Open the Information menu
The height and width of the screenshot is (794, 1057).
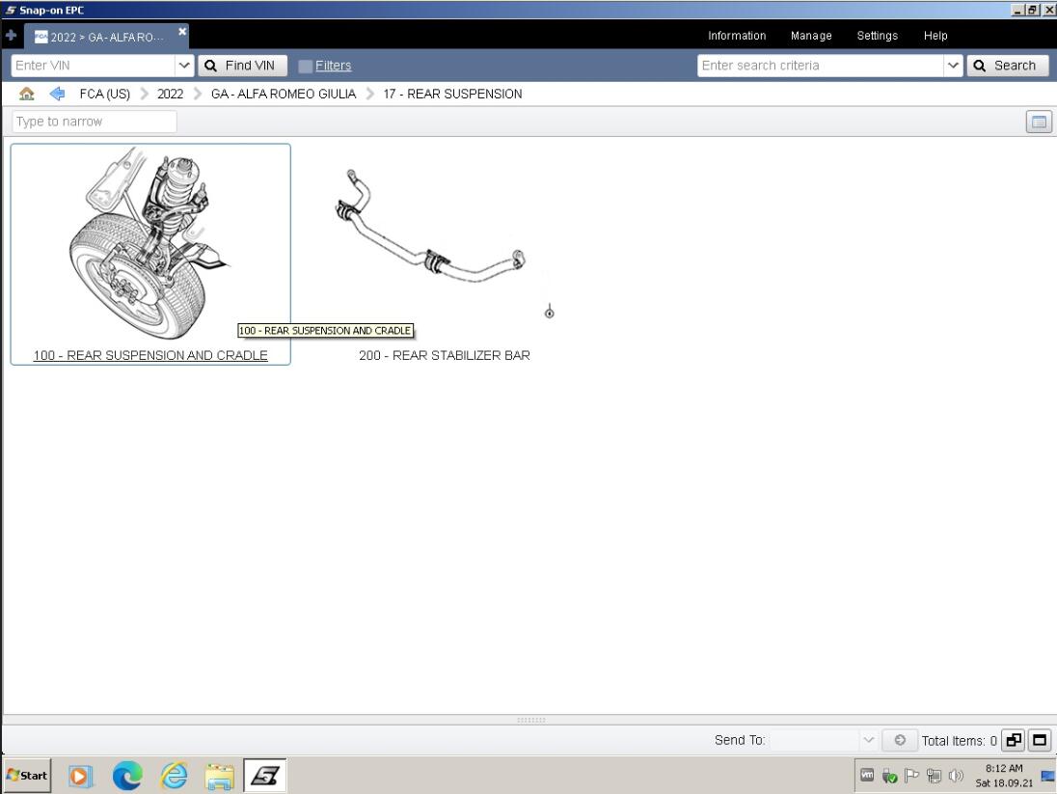(736, 36)
